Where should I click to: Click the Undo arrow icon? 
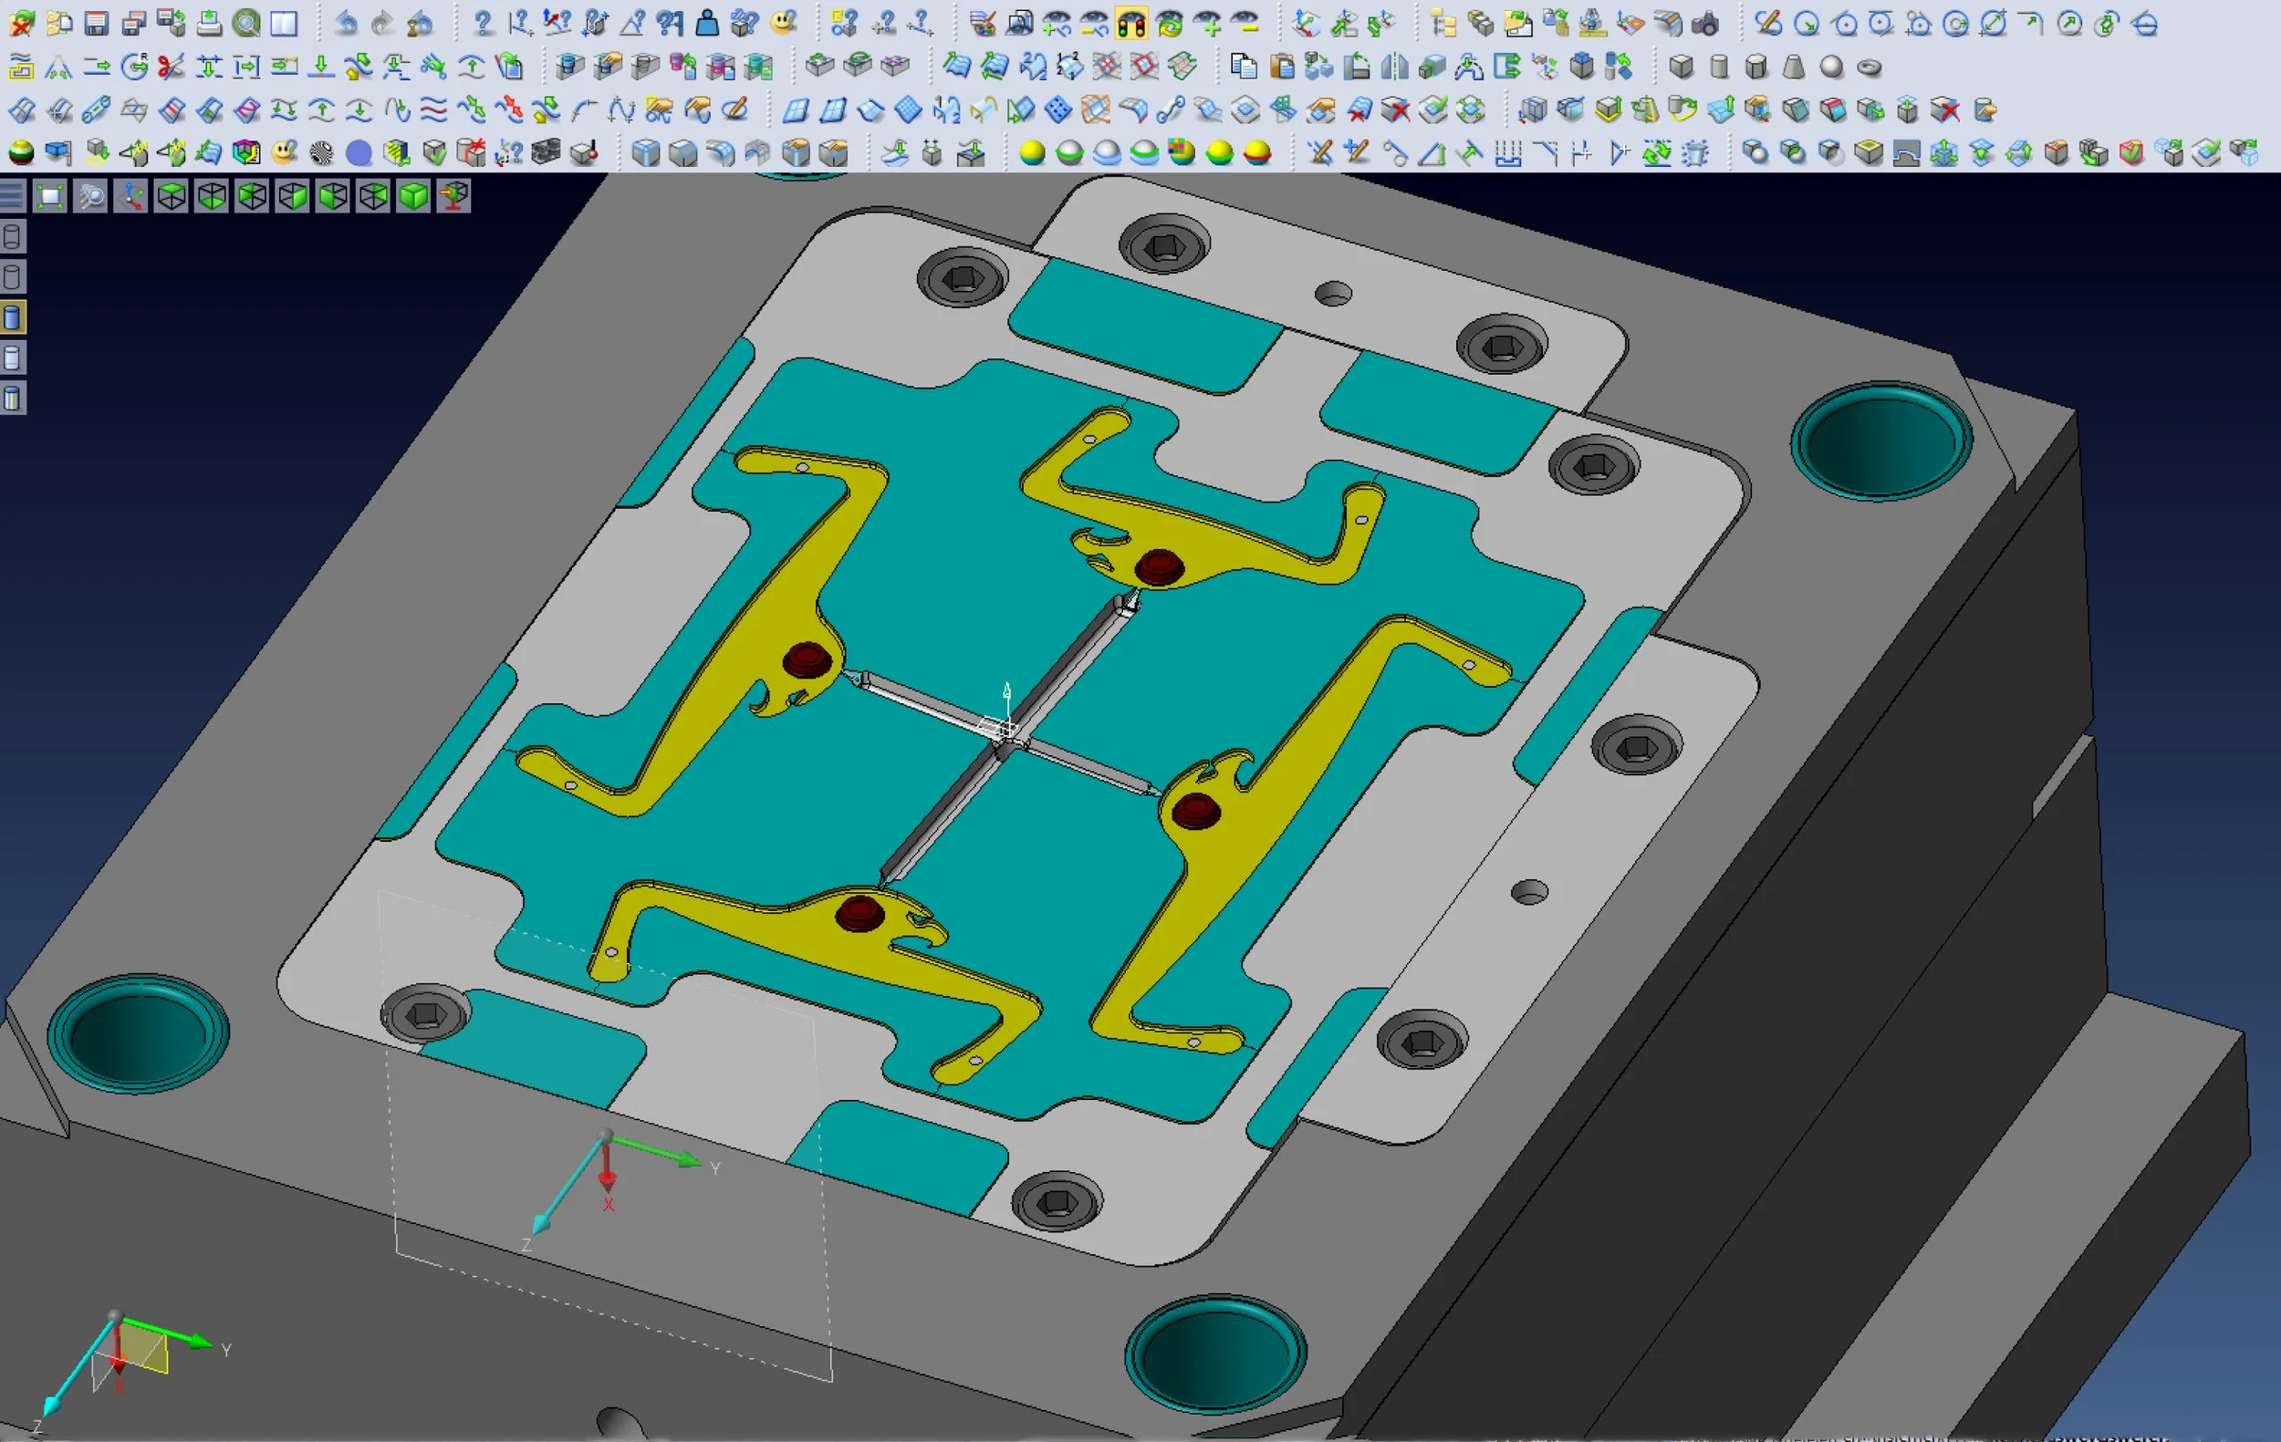click(347, 23)
